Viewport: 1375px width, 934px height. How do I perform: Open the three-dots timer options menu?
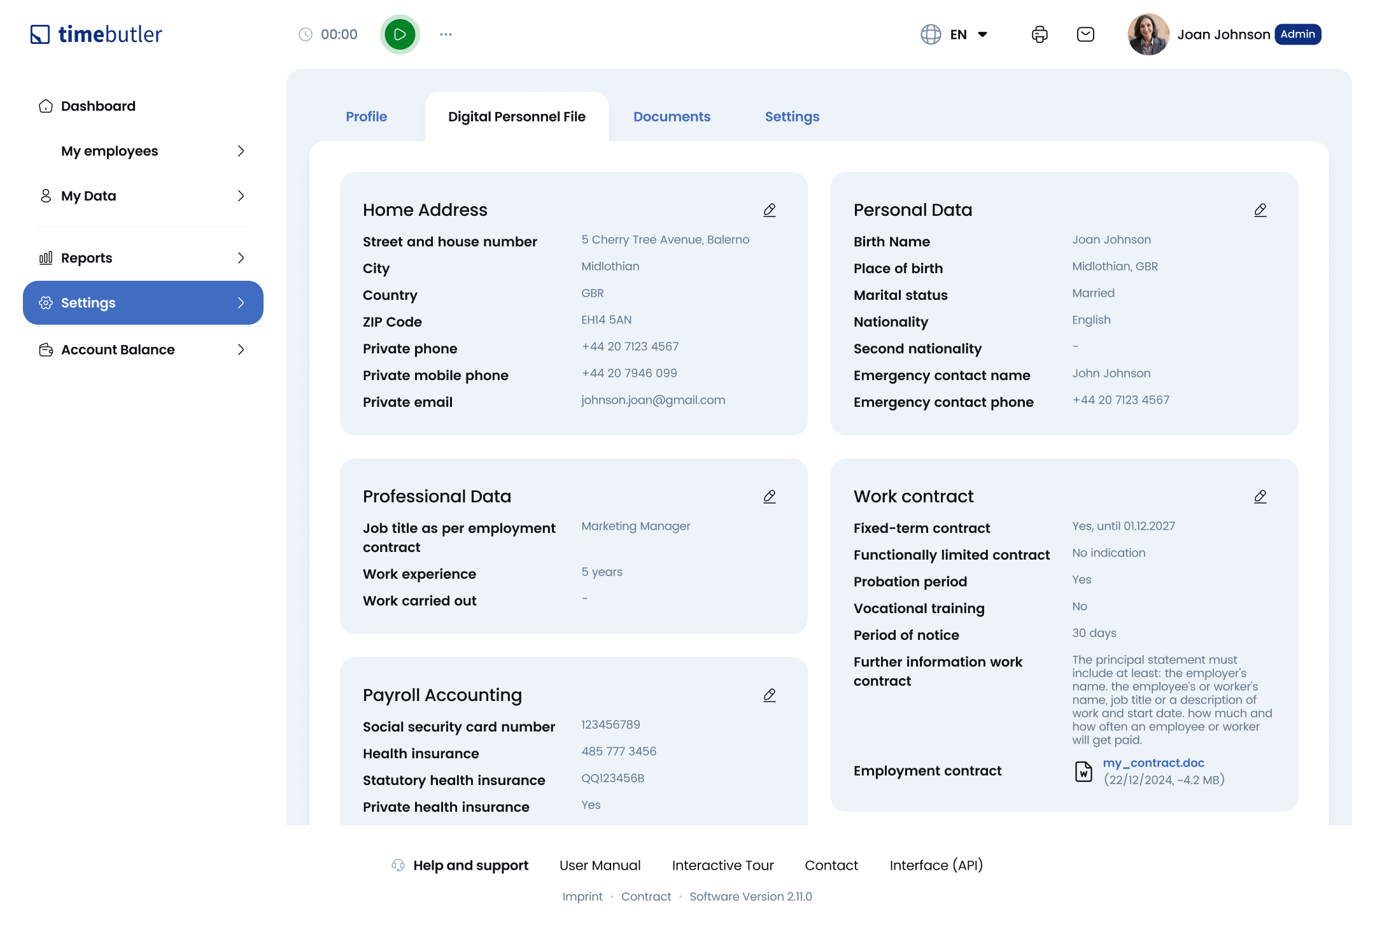[446, 34]
